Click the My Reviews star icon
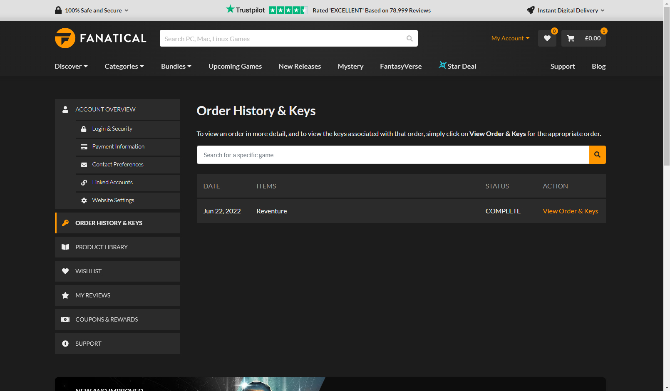The width and height of the screenshot is (670, 391). pyautogui.click(x=65, y=295)
